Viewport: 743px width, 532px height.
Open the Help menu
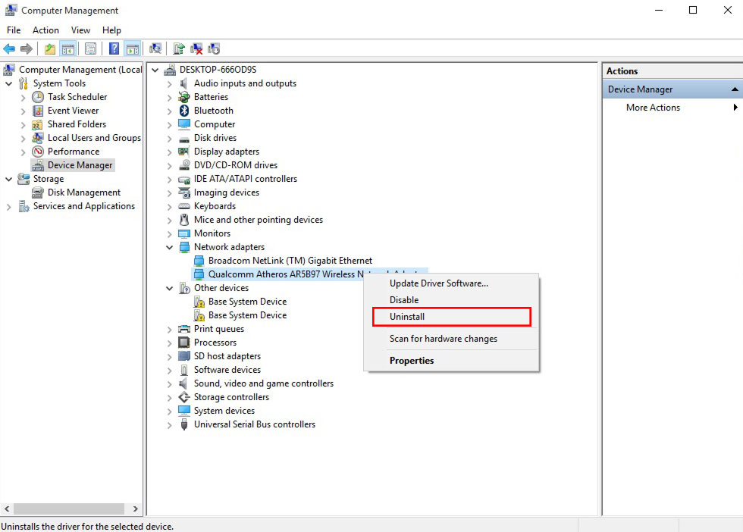tap(111, 30)
